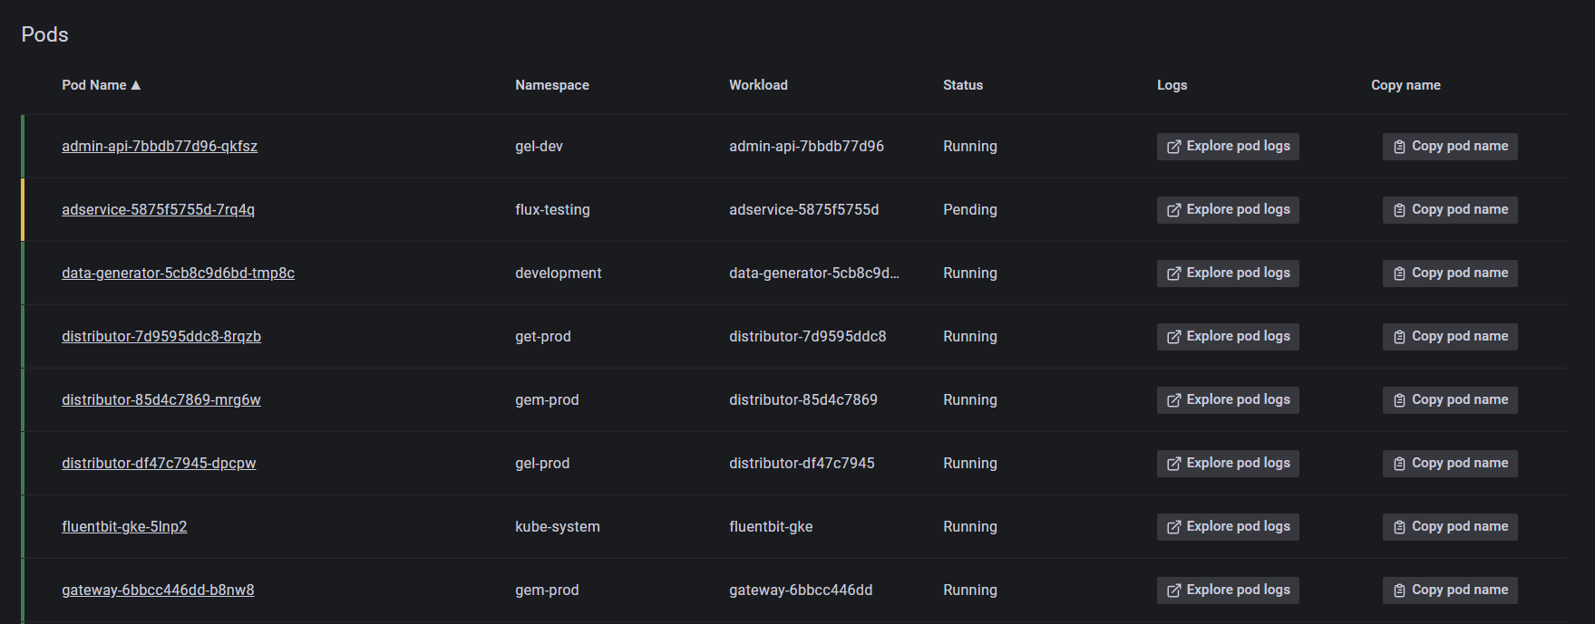
Task: Copy pod name for adservice pod
Action: click(x=1450, y=210)
